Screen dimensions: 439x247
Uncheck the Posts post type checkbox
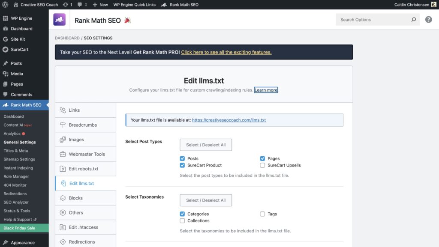183,158
